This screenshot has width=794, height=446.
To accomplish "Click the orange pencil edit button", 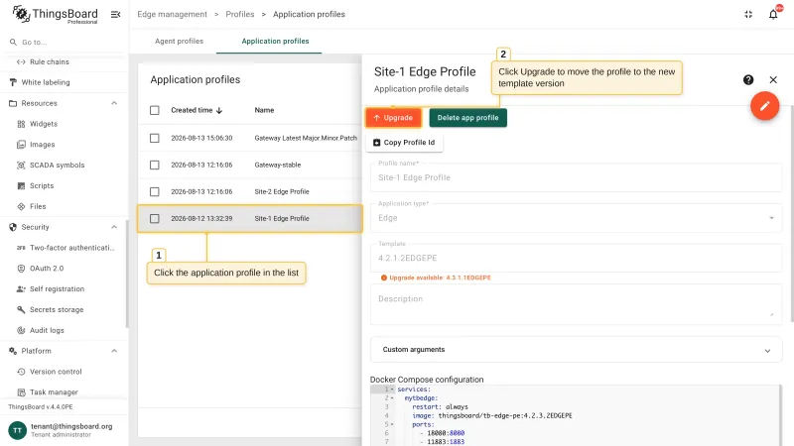I will [764, 106].
